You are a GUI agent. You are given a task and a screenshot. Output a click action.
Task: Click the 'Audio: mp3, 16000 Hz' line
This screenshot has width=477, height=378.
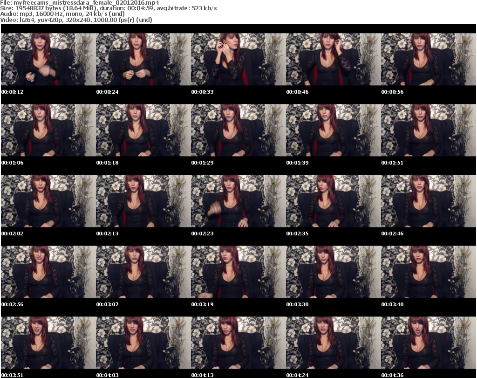(62, 14)
